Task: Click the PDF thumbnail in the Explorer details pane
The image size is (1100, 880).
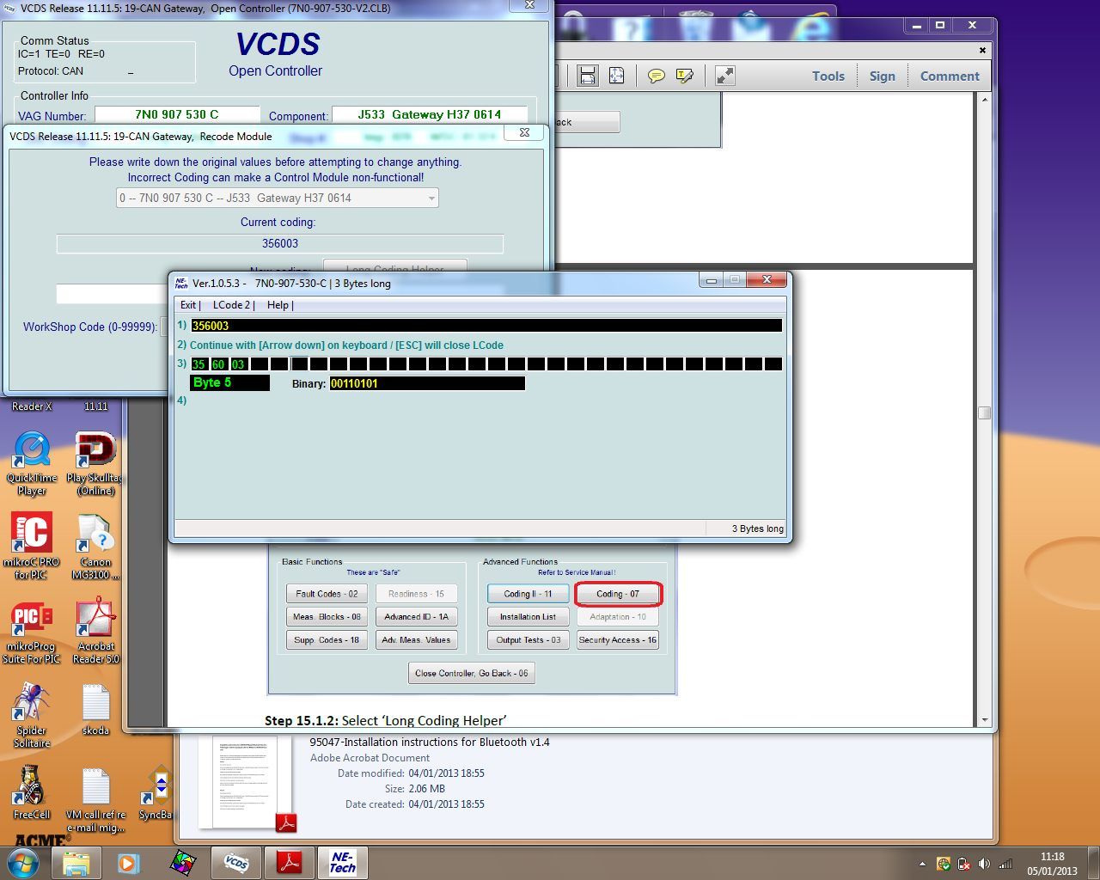Action: pyautogui.click(x=246, y=783)
